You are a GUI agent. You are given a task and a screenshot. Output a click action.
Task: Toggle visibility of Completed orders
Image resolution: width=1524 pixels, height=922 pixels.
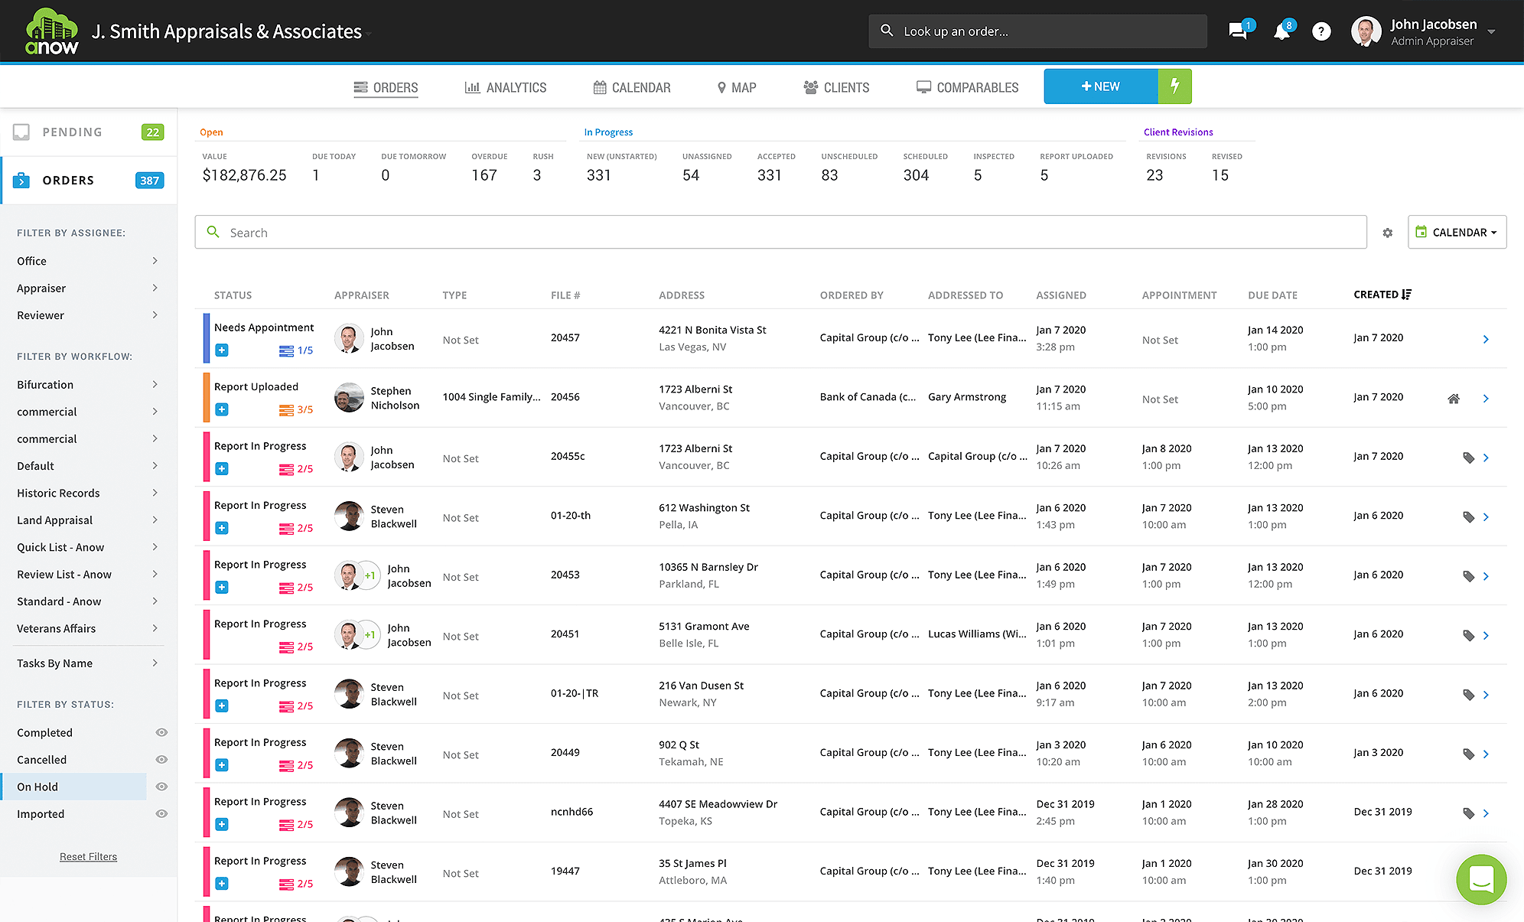(161, 732)
